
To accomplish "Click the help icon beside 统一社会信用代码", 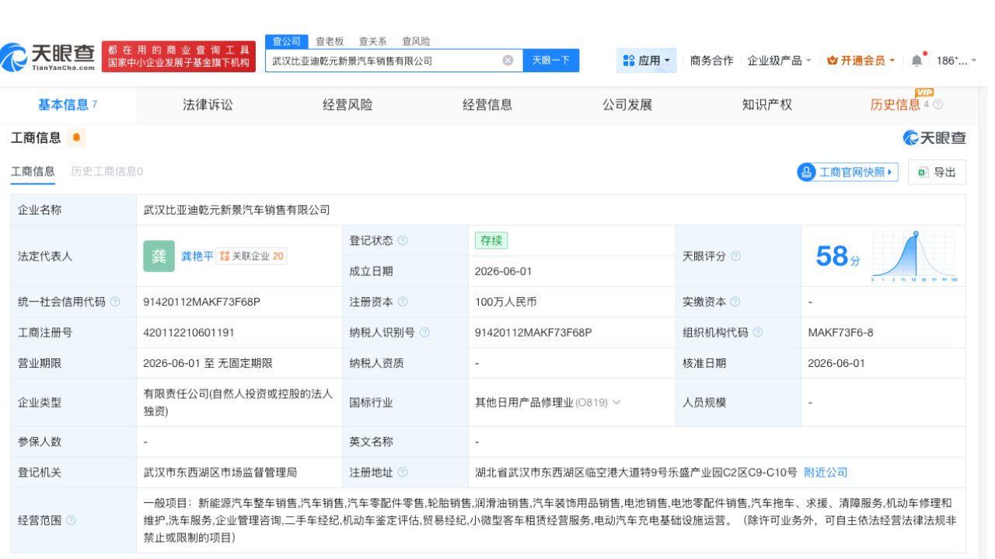I will (115, 302).
